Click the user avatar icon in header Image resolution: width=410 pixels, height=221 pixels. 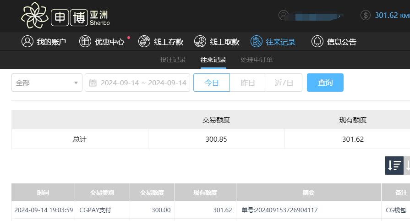click(284, 15)
